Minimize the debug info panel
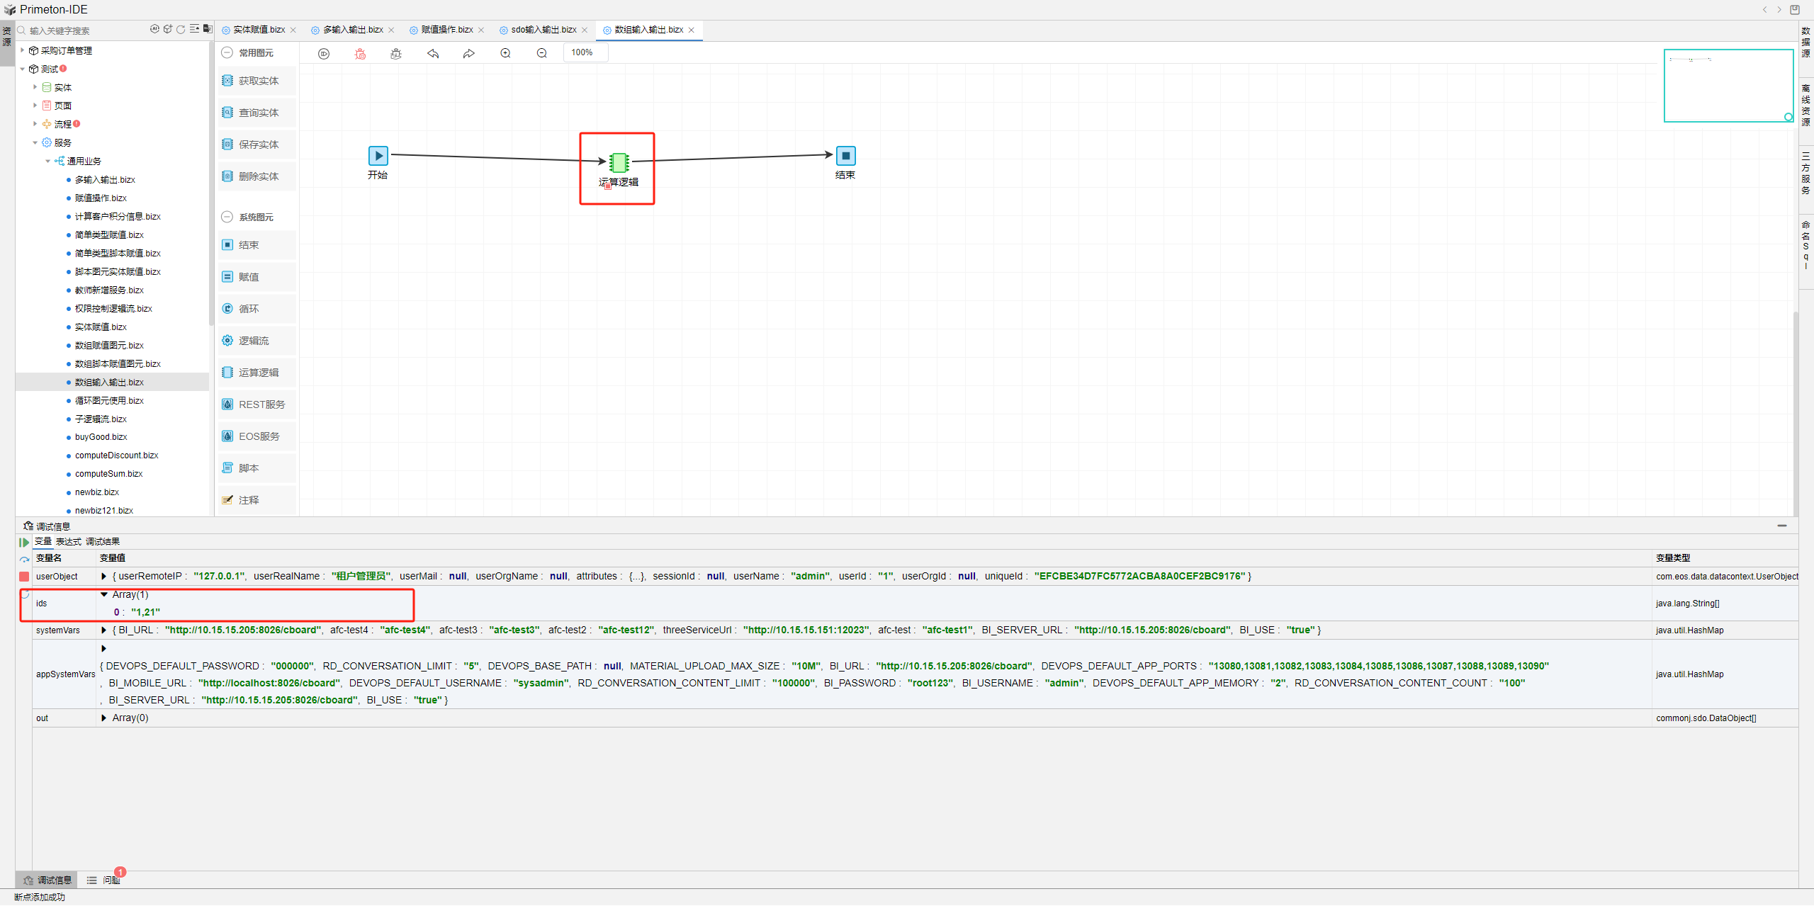The height and width of the screenshot is (906, 1814). coord(1781,526)
